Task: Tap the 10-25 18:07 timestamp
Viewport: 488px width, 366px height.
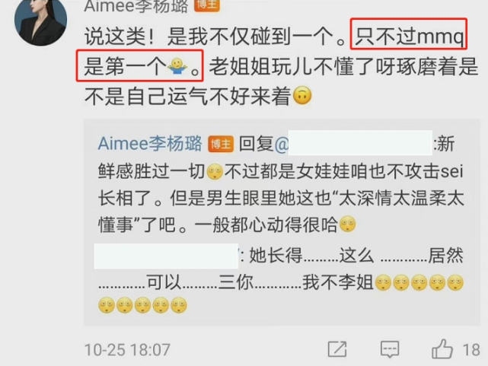Action: (127, 350)
